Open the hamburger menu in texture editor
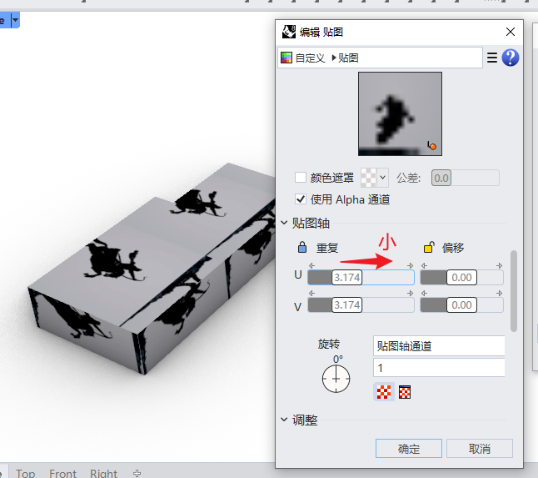 (x=492, y=58)
